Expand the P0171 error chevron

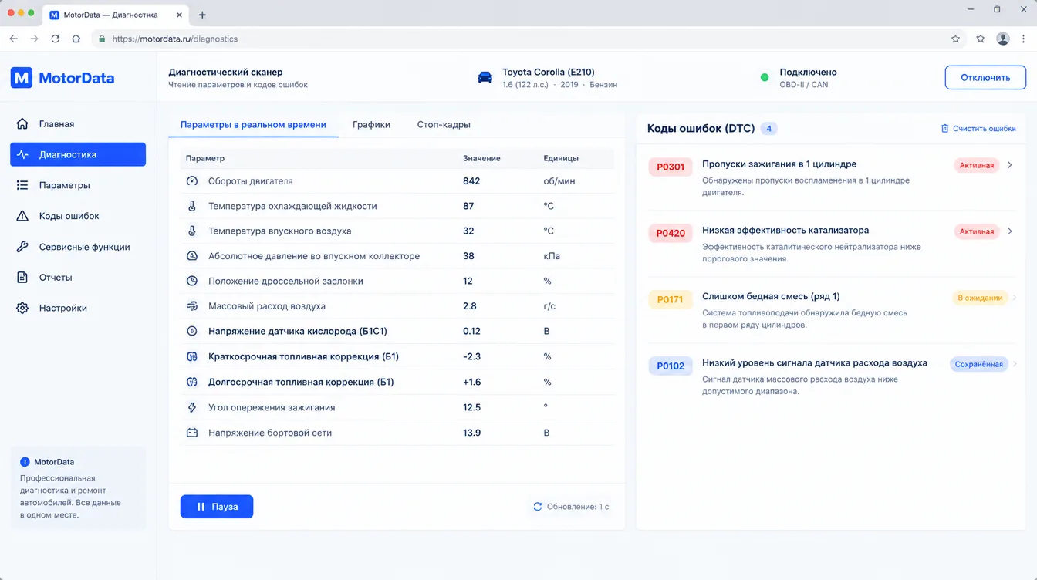click(x=1014, y=298)
